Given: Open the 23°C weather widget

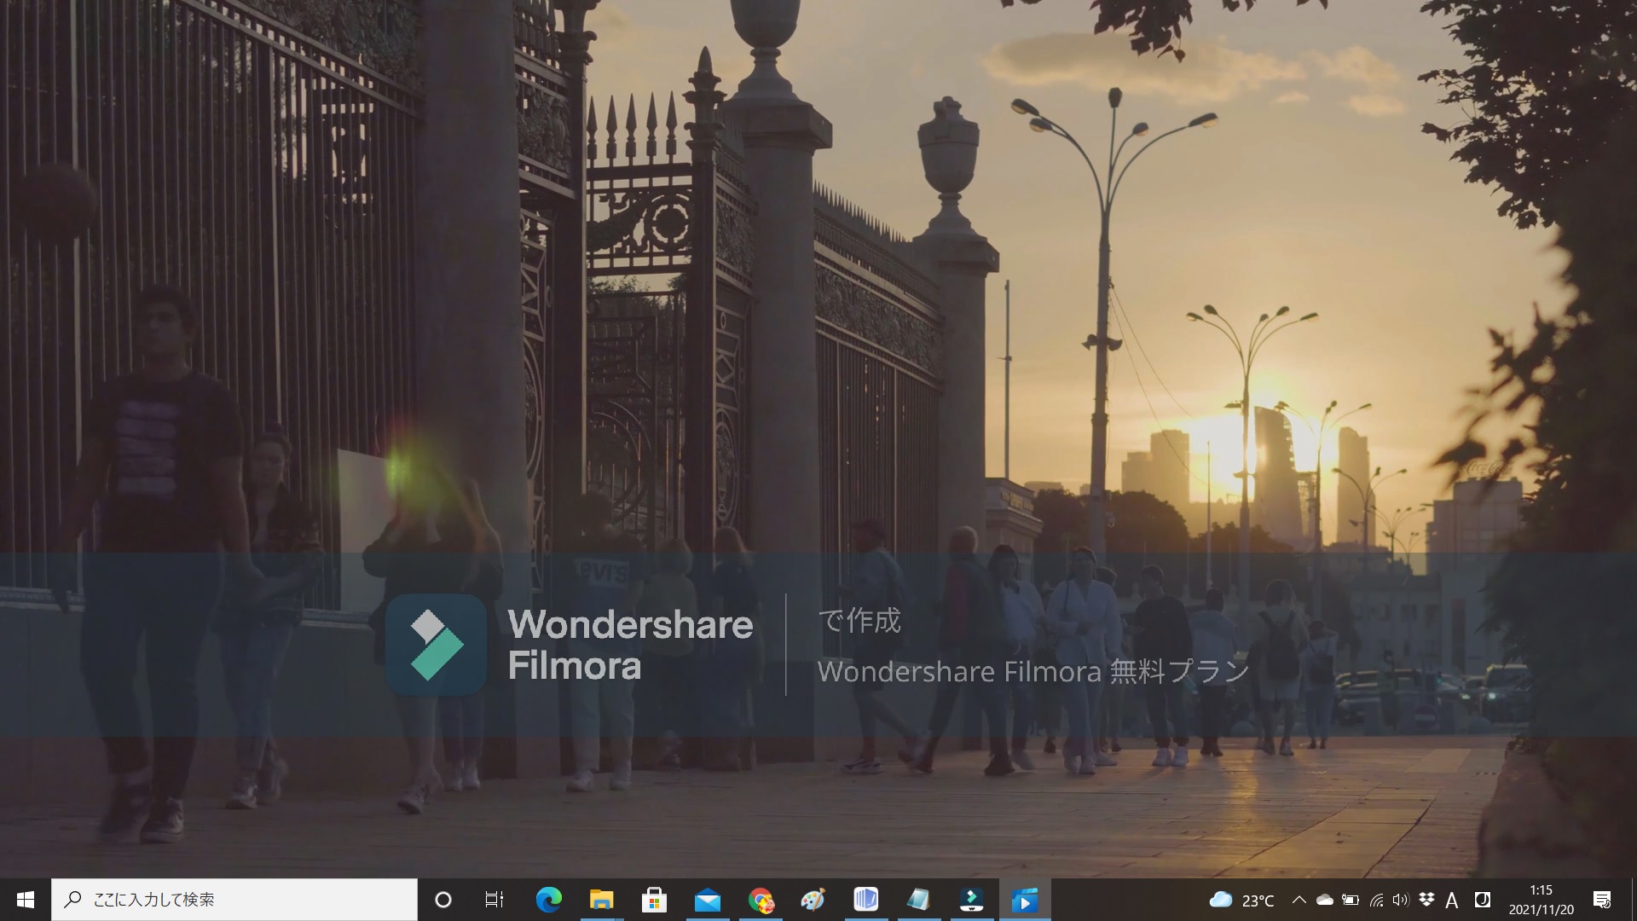Looking at the screenshot, I should (x=1241, y=900).
